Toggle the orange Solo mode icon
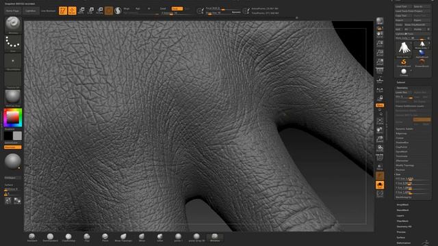 (380, 185)
